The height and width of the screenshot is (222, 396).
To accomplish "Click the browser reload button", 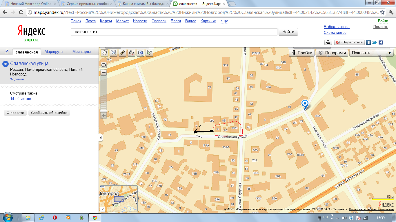I will (x=21, y=12).
